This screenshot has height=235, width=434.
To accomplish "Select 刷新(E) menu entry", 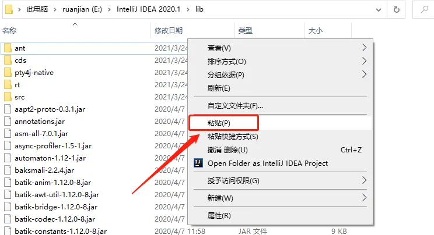I will [x=219, y=88].
